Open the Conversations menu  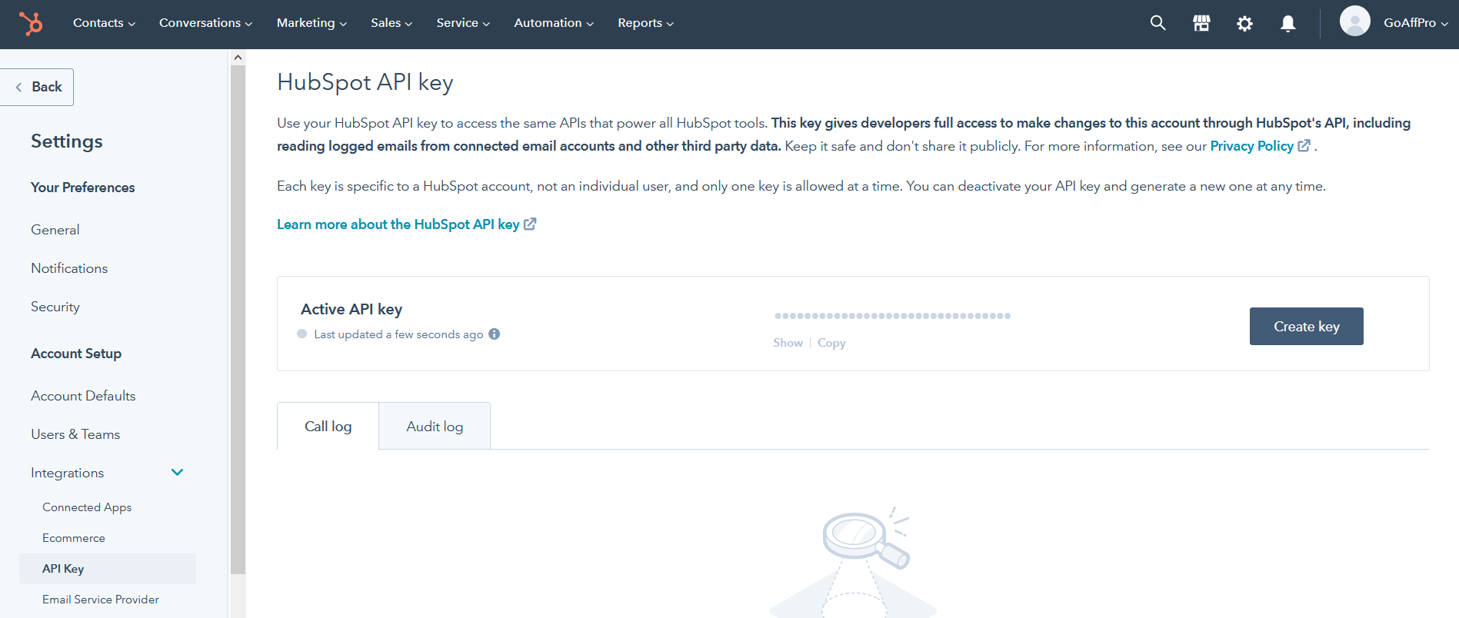pyautogui.click(x=205, y=23)
